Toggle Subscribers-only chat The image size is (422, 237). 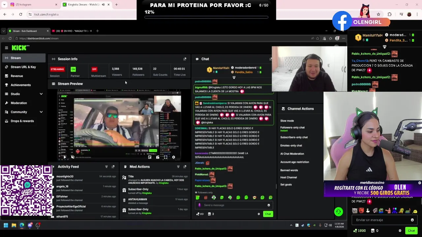(x=294, y=137)
